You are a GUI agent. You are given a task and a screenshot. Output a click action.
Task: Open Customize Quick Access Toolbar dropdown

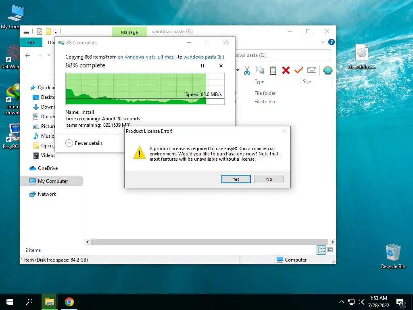point(56,32)
